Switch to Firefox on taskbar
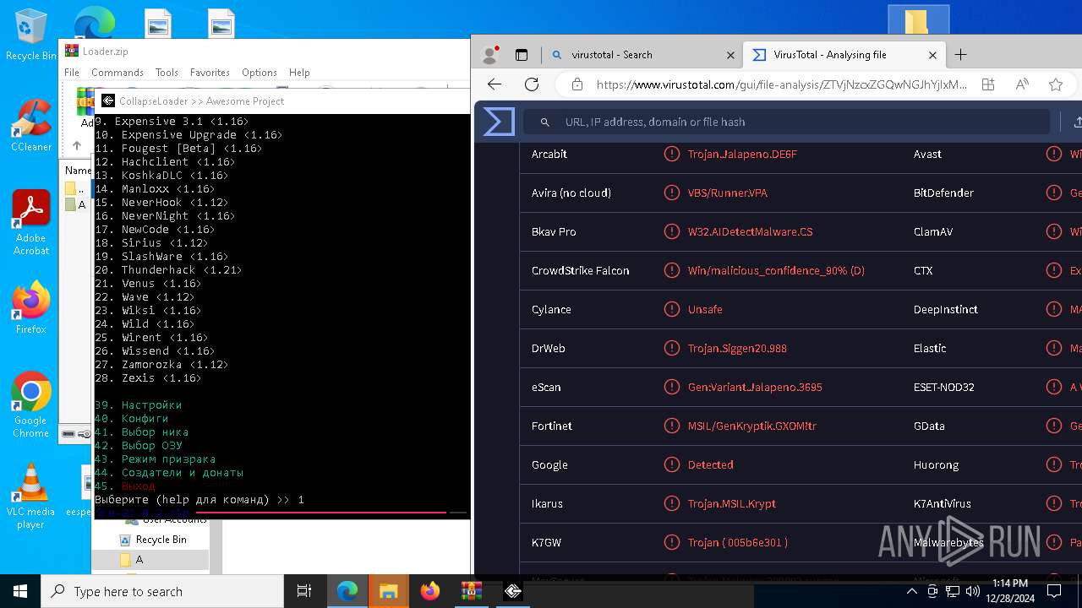The image size is (1082, 608). coord(430,591)
